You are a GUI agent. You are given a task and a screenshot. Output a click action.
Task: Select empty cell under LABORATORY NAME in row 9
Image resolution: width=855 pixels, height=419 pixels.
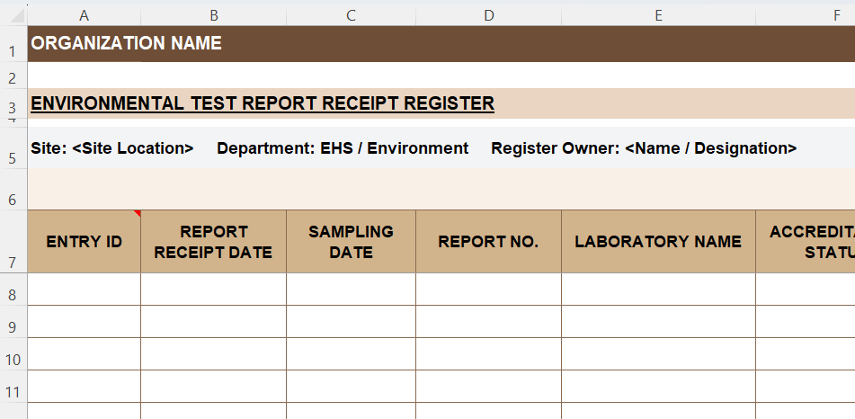click(x=658, y=322)
